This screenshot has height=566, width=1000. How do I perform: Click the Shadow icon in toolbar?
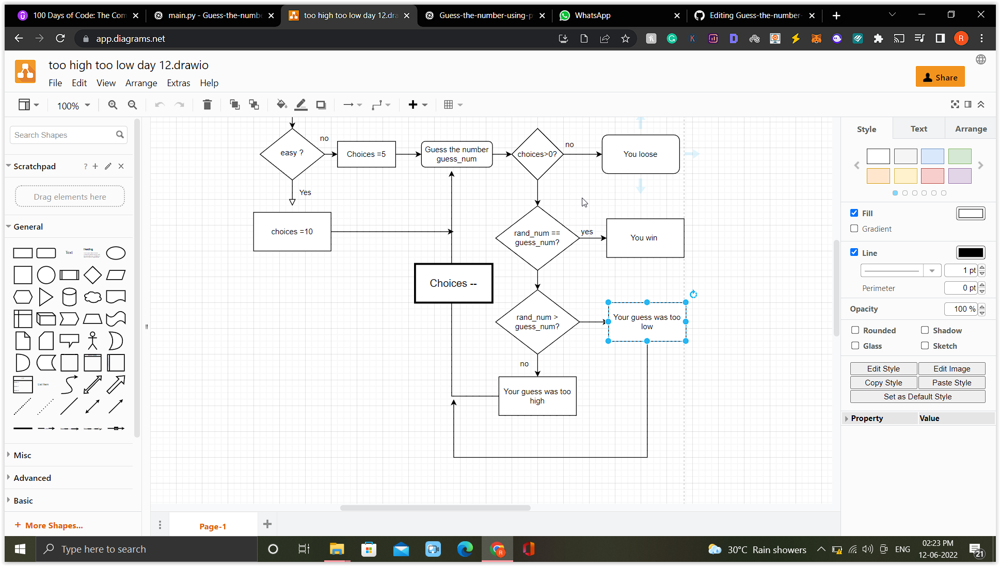click(x=321, y=105)
